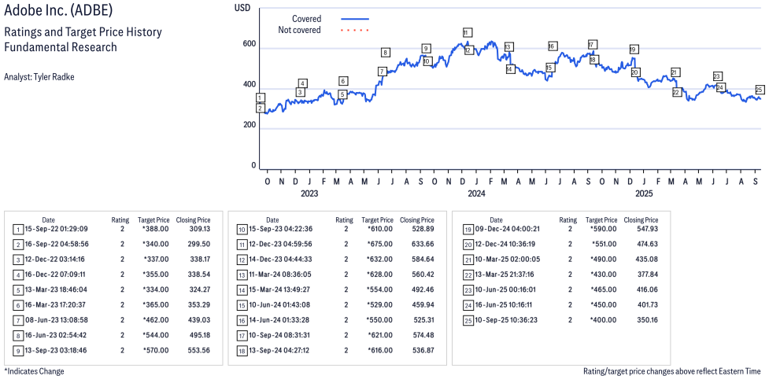The image size is (769, 376).
Task: Click chart marker 2 on the price line
Action: pyautogui.click(x=261, y=108)
